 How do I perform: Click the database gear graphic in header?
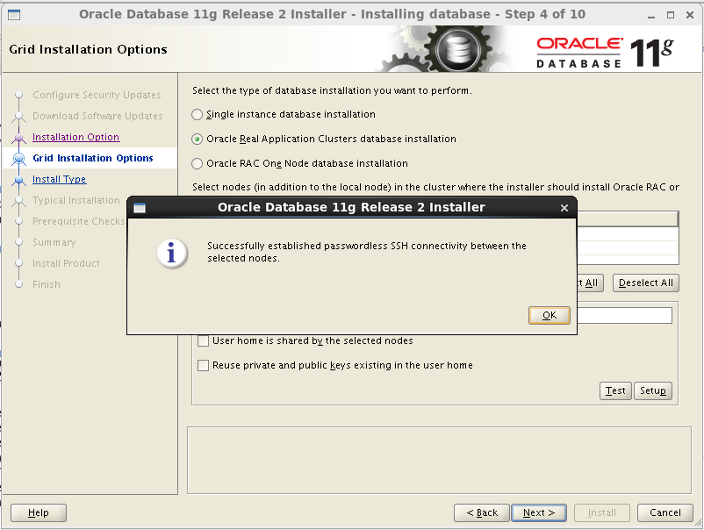pos(457,48)
